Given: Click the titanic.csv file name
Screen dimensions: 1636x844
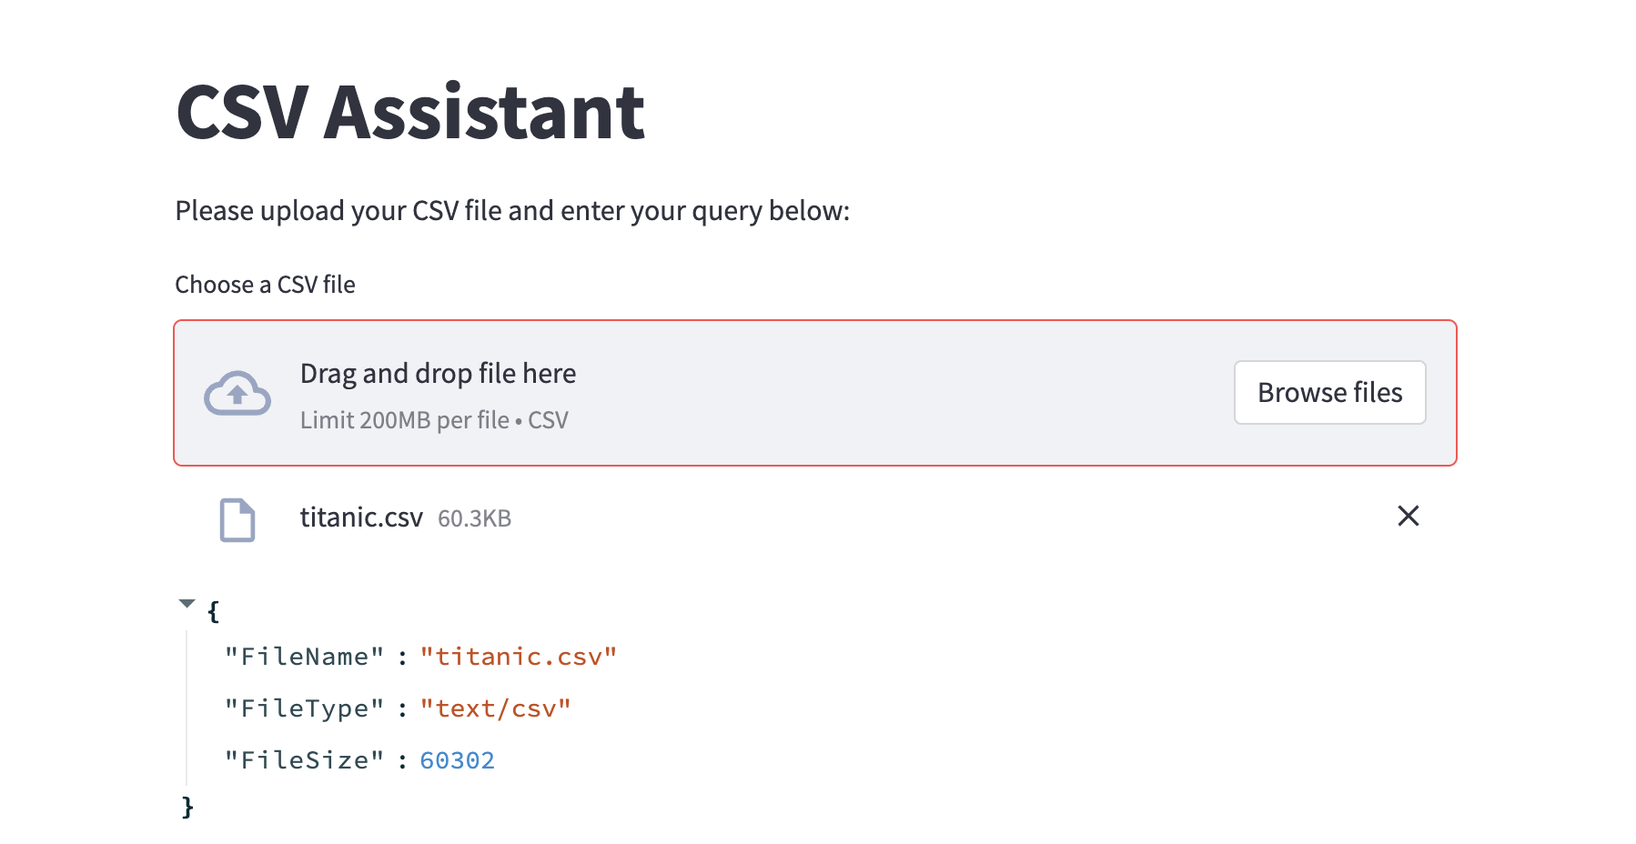Looking at the screenshot, I should tap(361, 517).
